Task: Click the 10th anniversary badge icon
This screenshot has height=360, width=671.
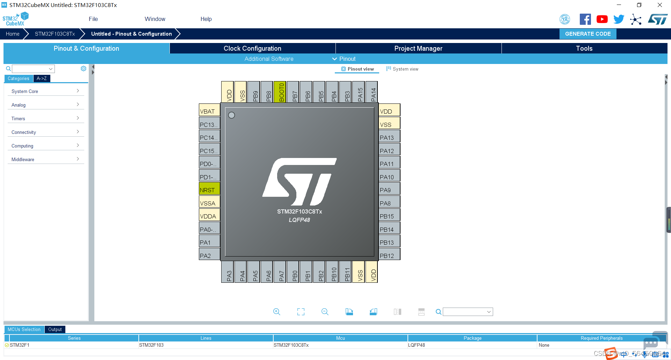Action: click(x=565, y=19)
